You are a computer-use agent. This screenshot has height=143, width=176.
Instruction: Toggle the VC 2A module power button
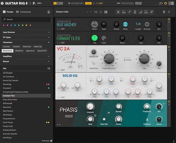169,47
